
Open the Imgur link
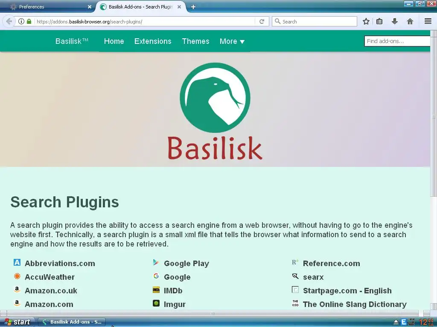175,304
